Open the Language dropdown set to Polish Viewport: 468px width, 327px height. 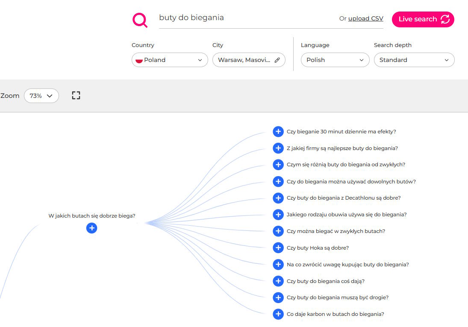pyautogui.click(x=335, y=60)
